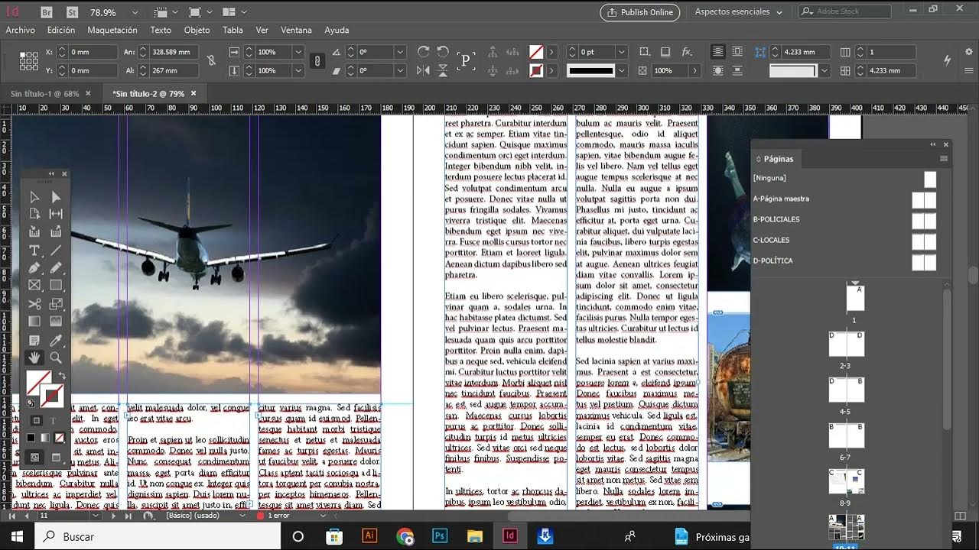Pick the Eyedropper tool
The height and width of the screenshot is (550, 979).
pyautogui.click(x=56, y=341)
